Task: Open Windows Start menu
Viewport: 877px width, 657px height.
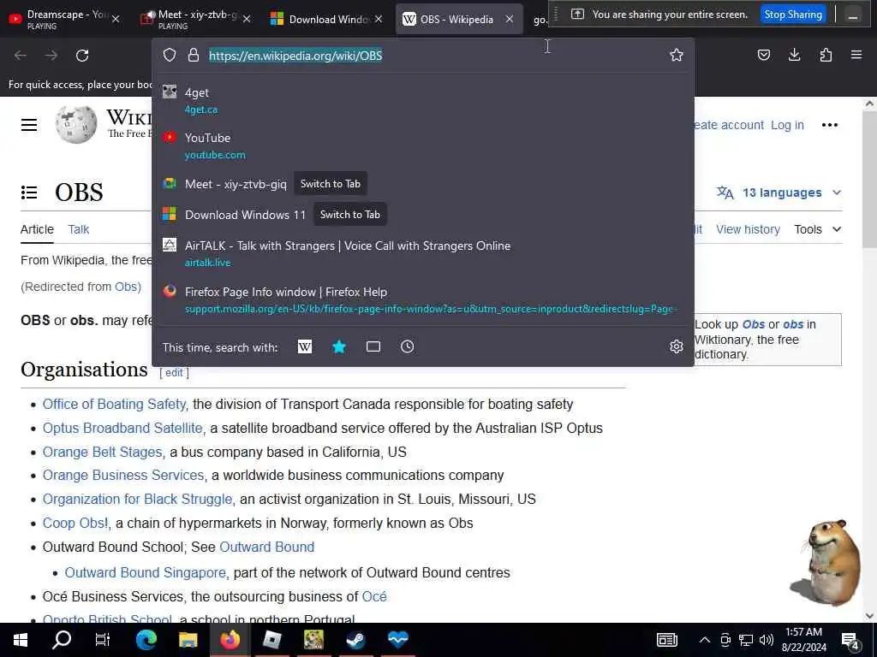Action: pos(21,640)
